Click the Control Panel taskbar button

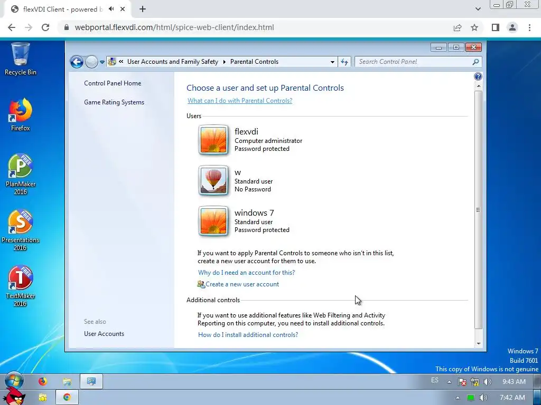tap(91, 381)
